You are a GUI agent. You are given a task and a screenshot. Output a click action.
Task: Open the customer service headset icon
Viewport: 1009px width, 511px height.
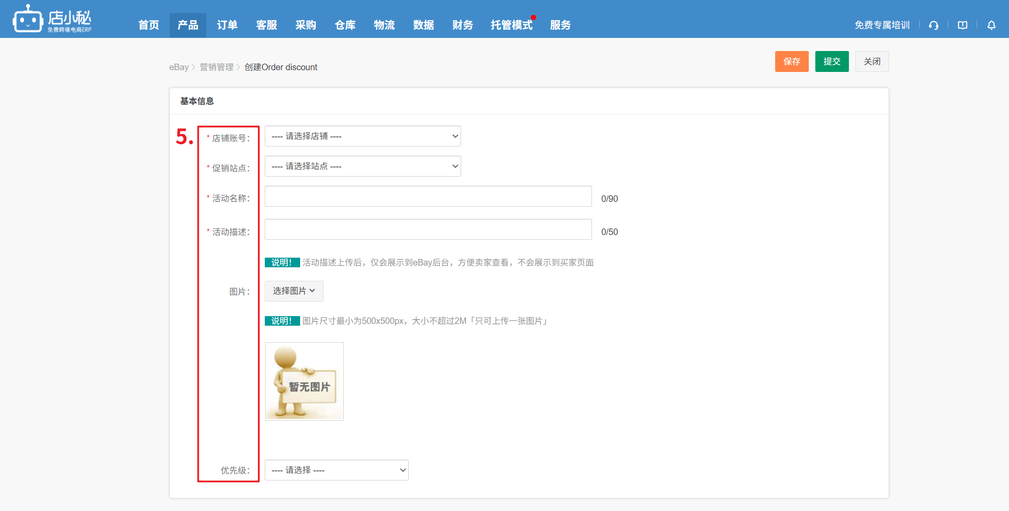click(933, 25)
